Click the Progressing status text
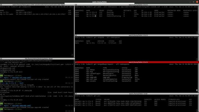 pos(127,77)
